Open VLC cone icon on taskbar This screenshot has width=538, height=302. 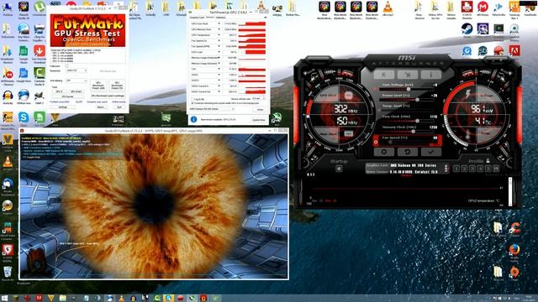[121, 298]
